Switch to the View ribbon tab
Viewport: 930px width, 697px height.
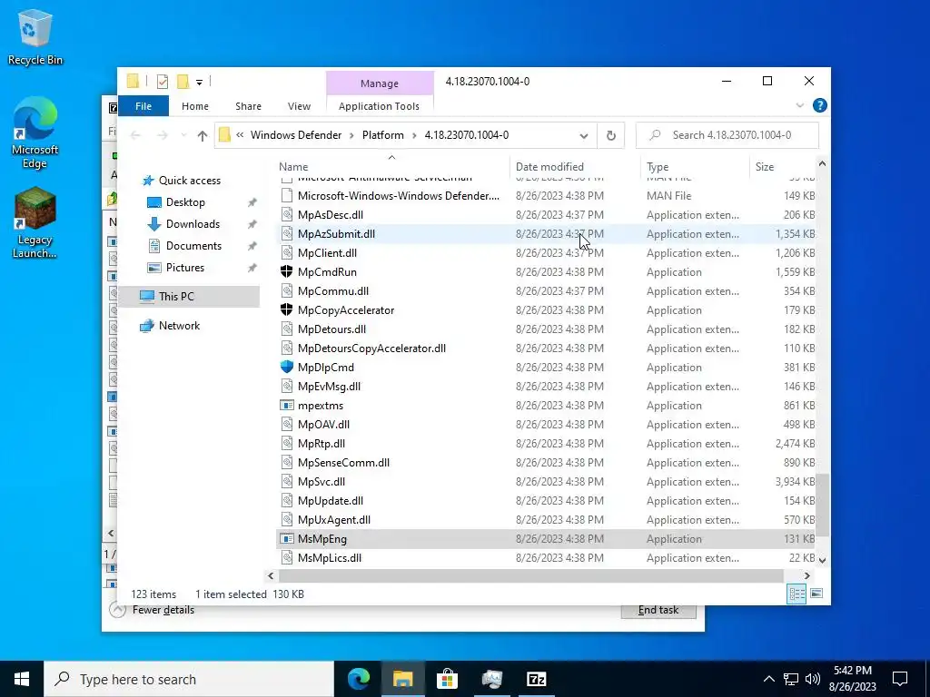pos(299,106)
